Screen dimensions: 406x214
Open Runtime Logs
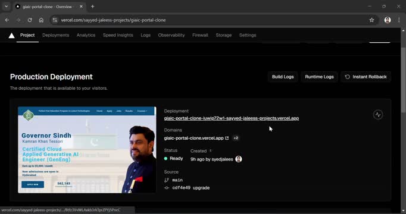click(x=319, y=77)
